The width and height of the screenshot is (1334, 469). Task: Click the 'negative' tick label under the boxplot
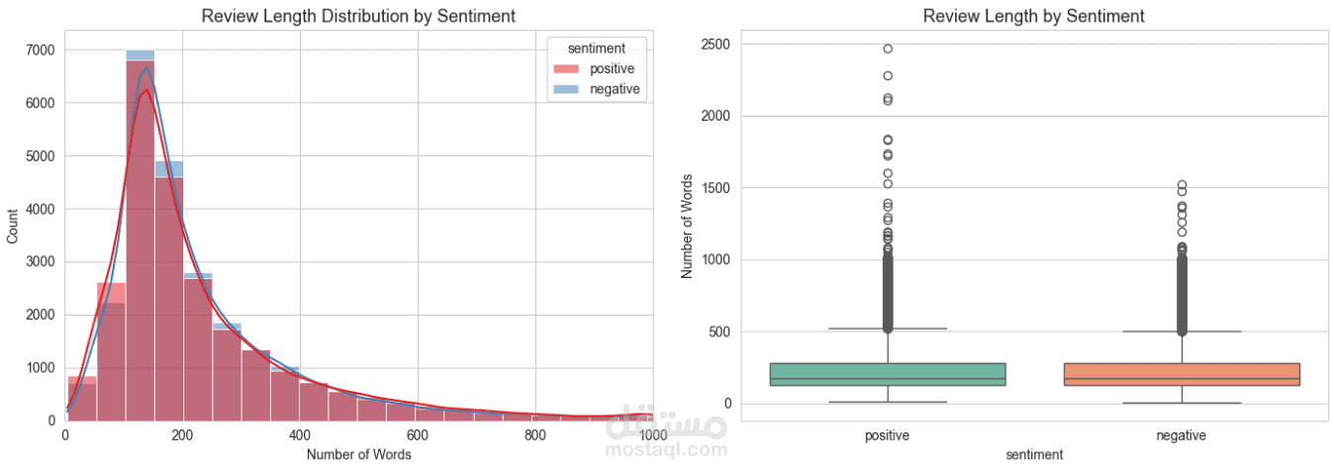point(1182,434)
